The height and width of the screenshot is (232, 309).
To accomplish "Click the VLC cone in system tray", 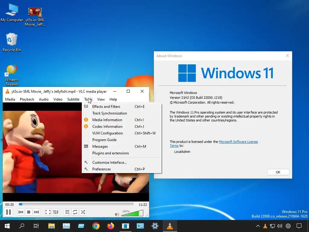I will click(x=265, y=226).
